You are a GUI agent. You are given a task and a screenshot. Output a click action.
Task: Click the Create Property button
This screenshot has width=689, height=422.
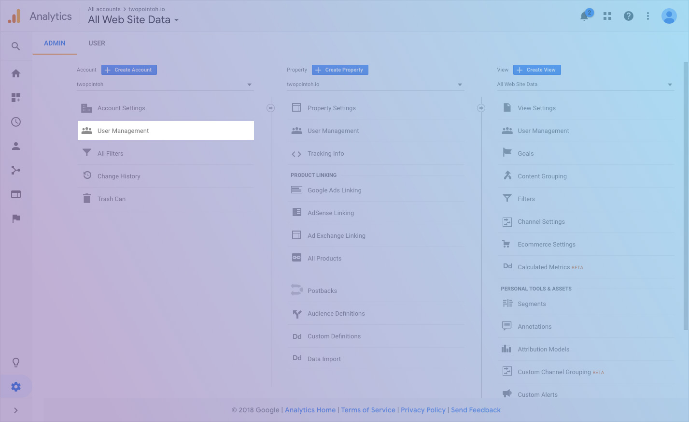click(340, 70)
